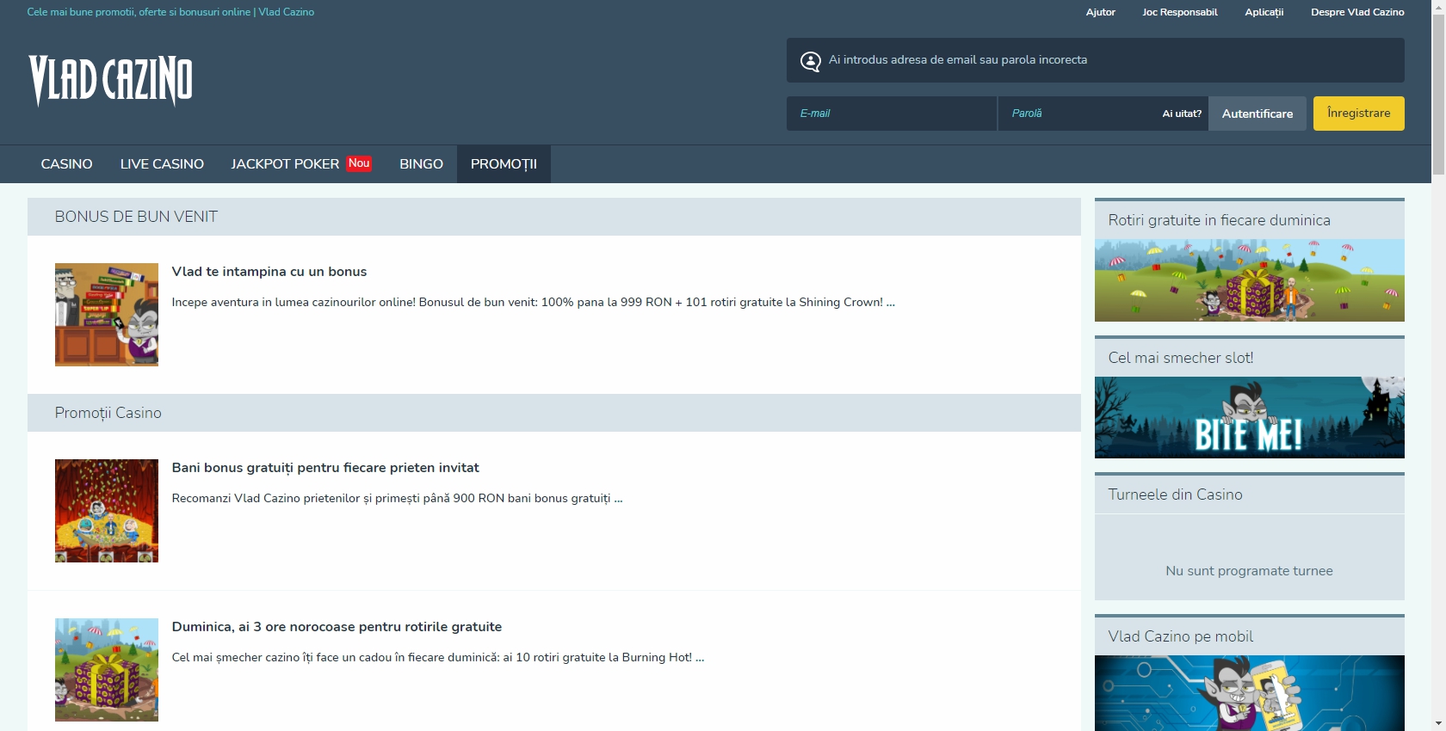Select the Promoții tab
1446x731 pixels.
tap(504, 164)
